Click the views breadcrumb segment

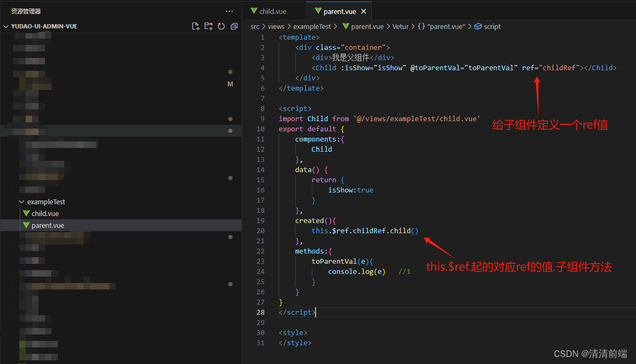coord(276,26)
